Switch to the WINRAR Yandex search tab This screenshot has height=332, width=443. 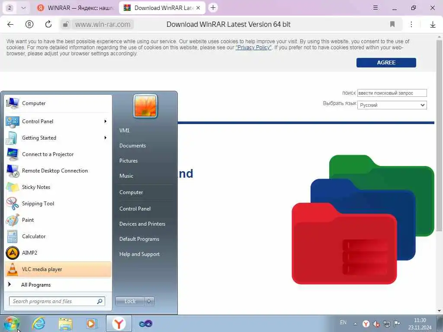(x=76, y=8)
